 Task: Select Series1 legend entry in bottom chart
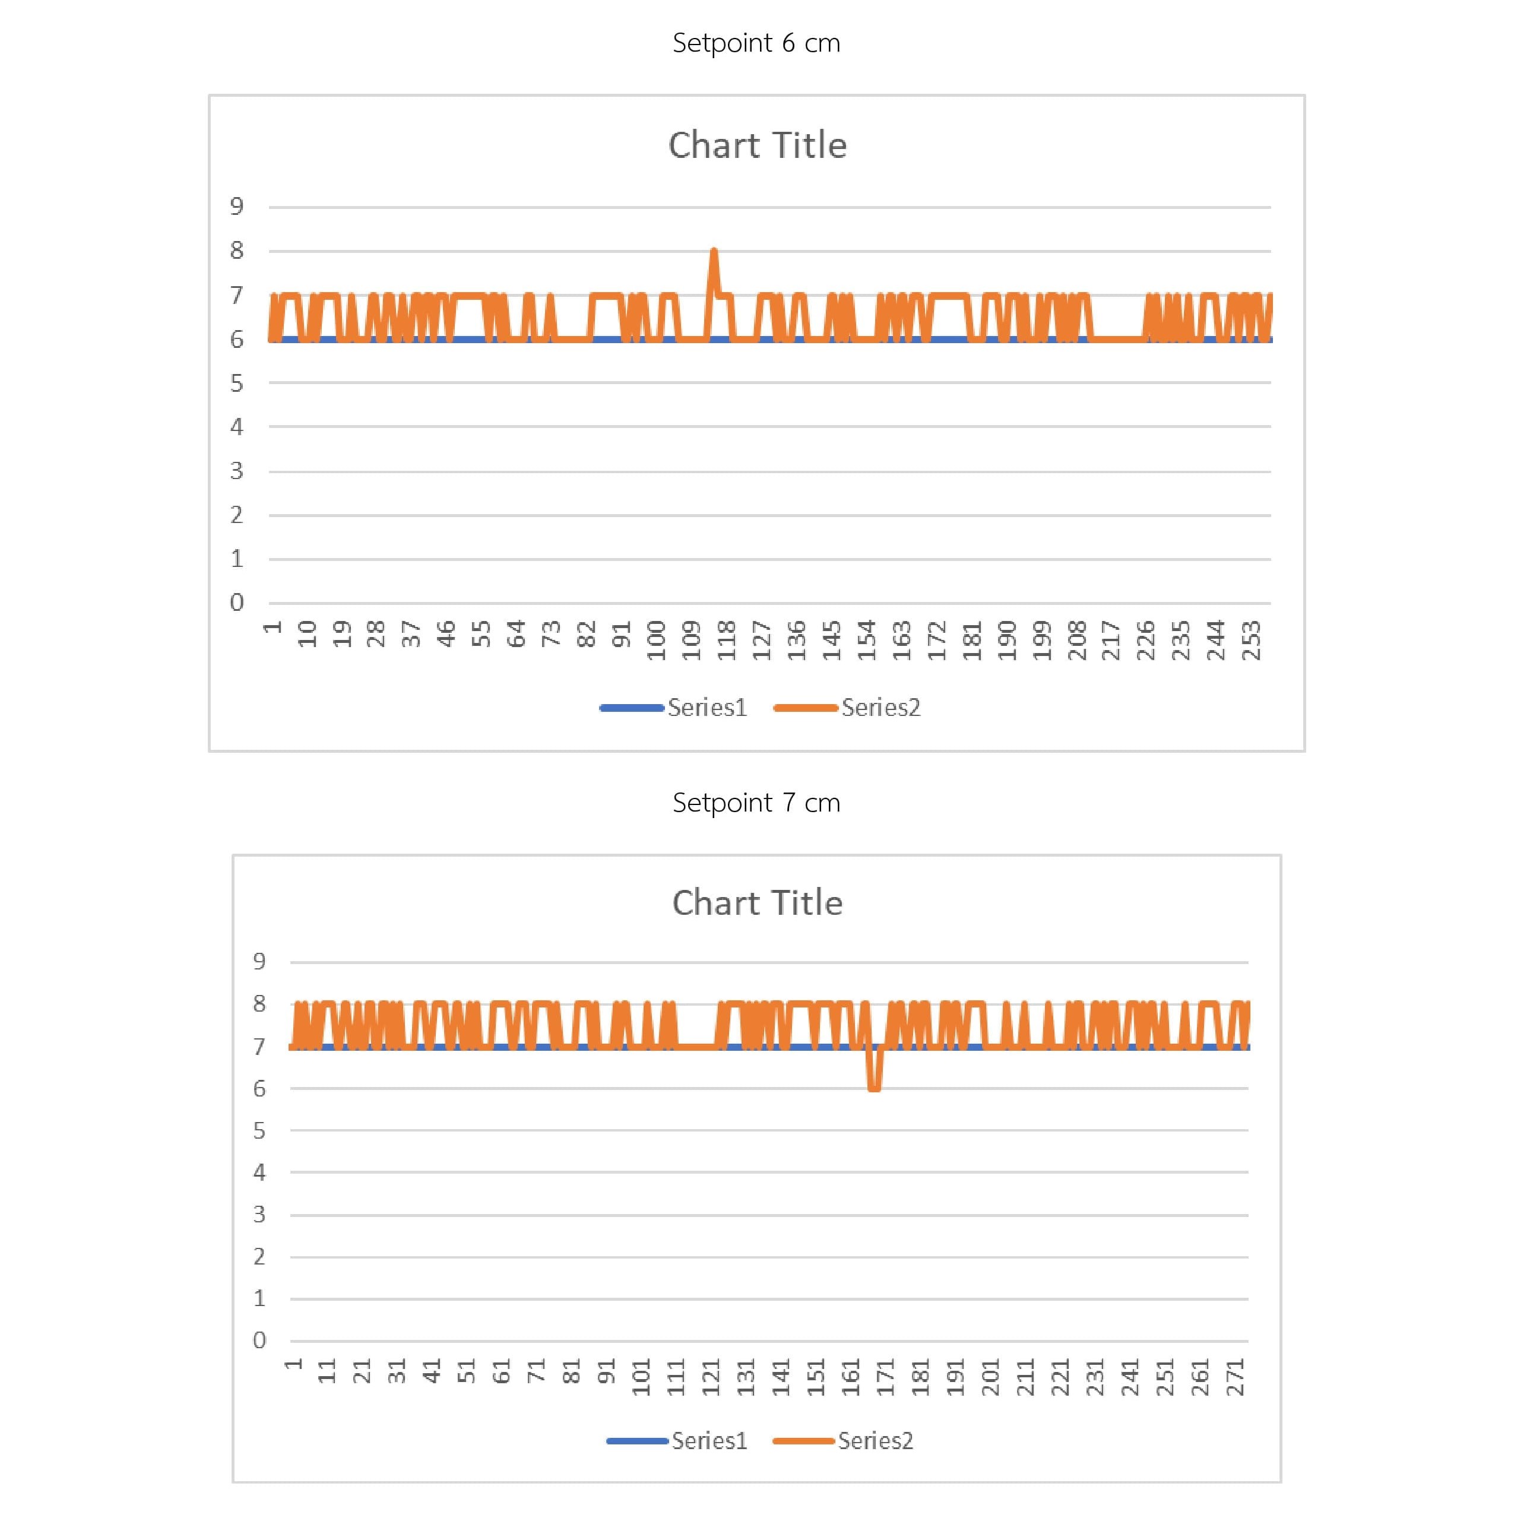677,1440
